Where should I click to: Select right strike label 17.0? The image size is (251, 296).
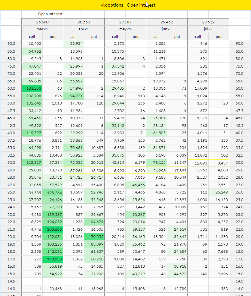pos(239,259)
